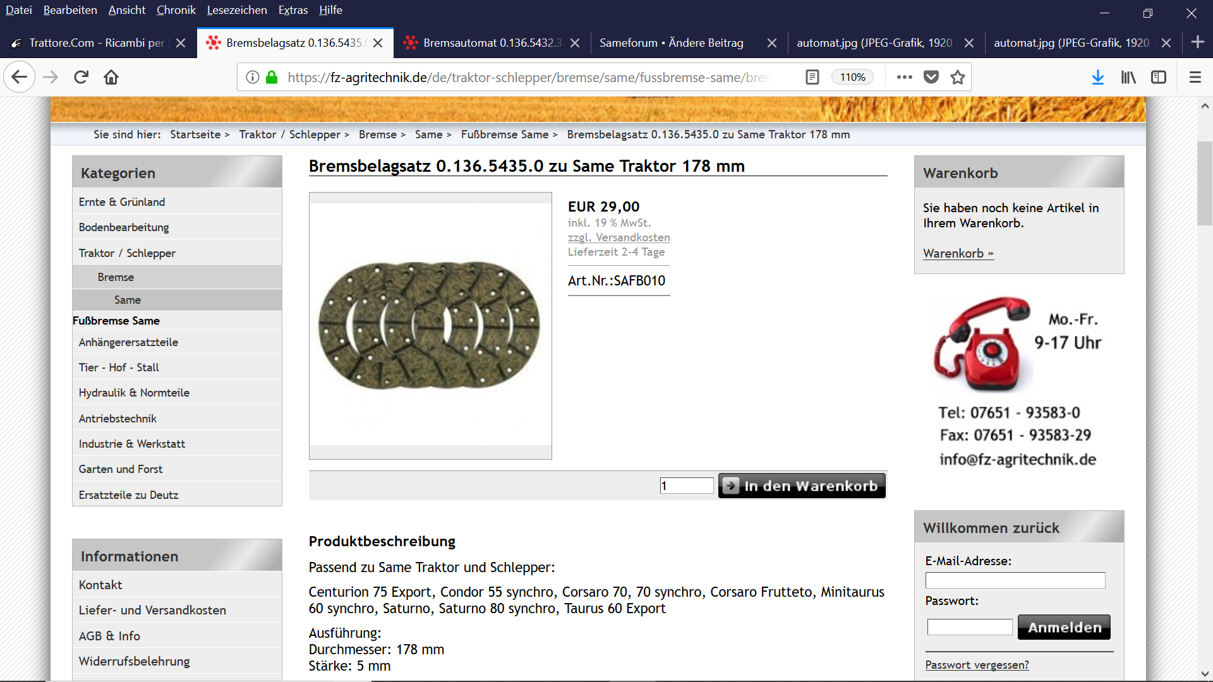The image size is (1213, 682).
Task: Show site information icon
Action: click(253, 77)
